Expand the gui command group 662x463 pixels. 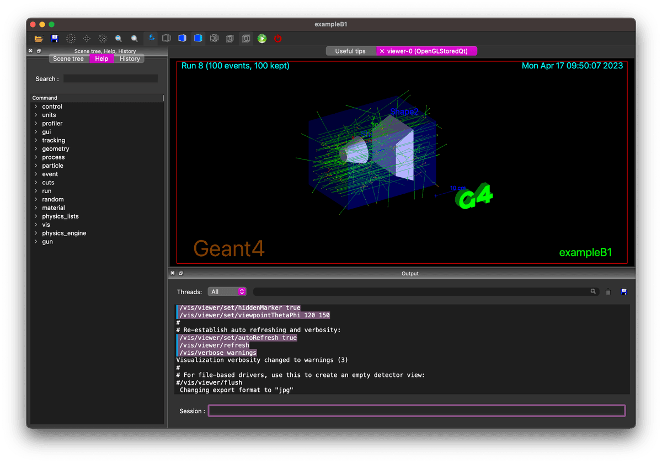36,132
